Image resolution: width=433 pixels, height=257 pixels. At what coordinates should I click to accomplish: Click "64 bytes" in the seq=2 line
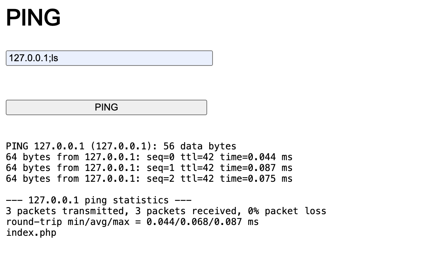coord(28,179)
